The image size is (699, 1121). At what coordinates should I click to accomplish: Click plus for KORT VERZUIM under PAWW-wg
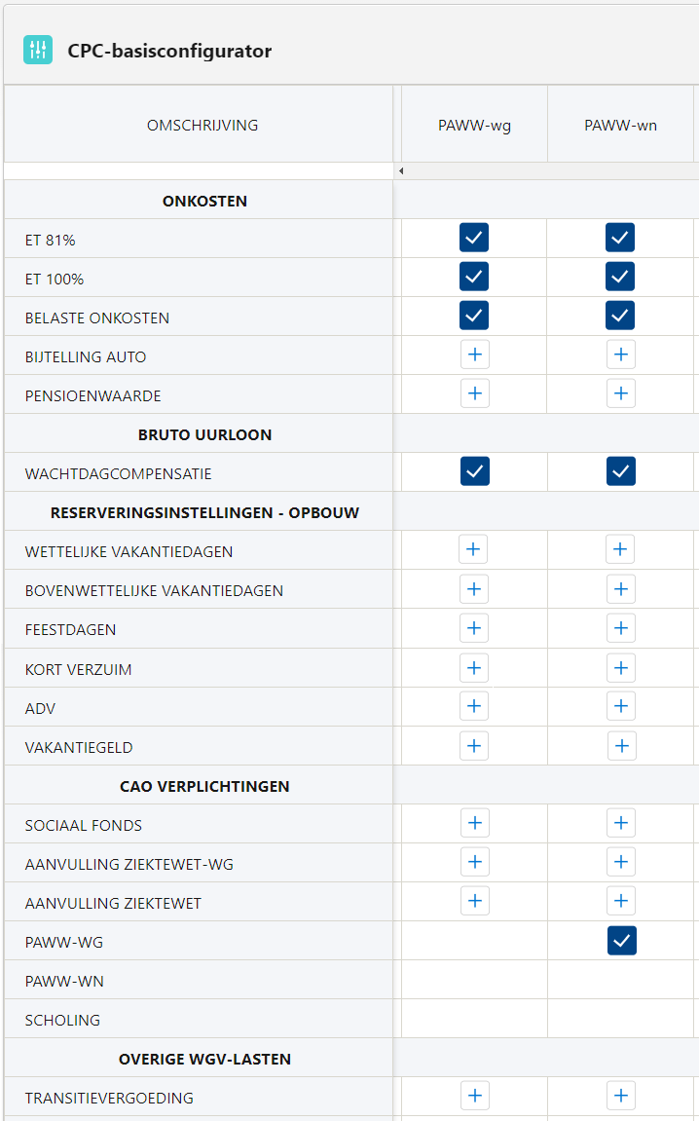pyautogui.click(x=473, y=668)
